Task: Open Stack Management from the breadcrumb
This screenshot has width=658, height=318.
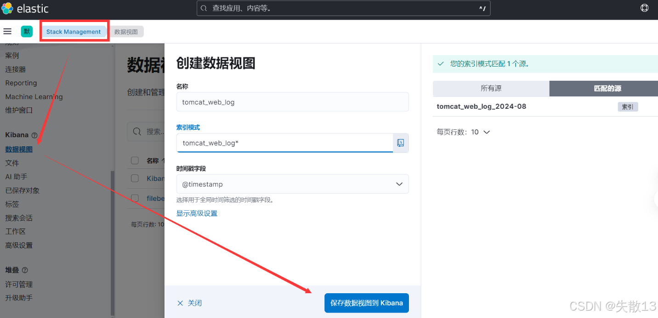Action: coord(74,31)
